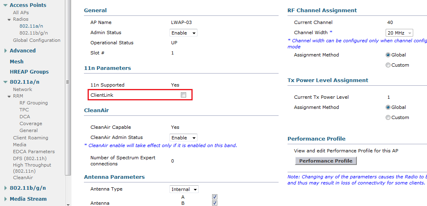Viewport: 427px width, 206px height.
Task: Open the Admin Status dropdown
Action: pos(183,33)
